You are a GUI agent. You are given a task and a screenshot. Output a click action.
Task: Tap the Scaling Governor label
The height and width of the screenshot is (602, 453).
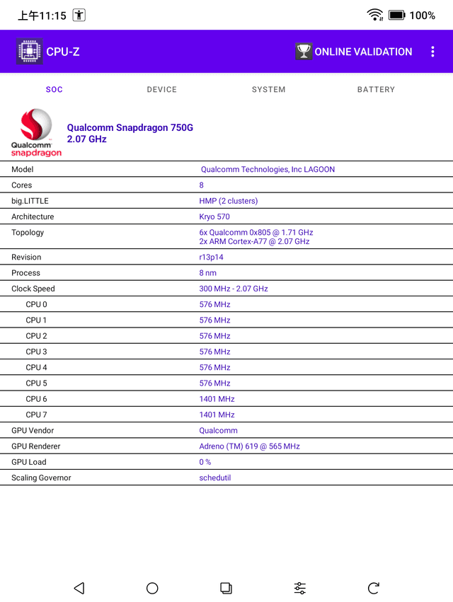tap(41, 477)
